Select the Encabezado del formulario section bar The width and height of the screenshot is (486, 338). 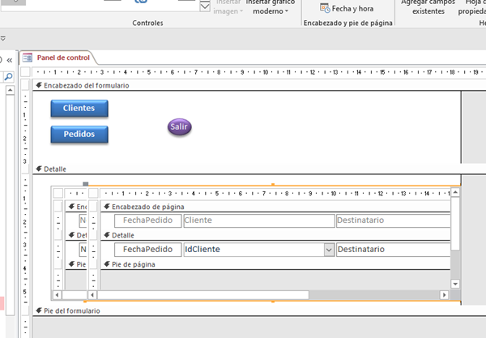coord(259,86)
